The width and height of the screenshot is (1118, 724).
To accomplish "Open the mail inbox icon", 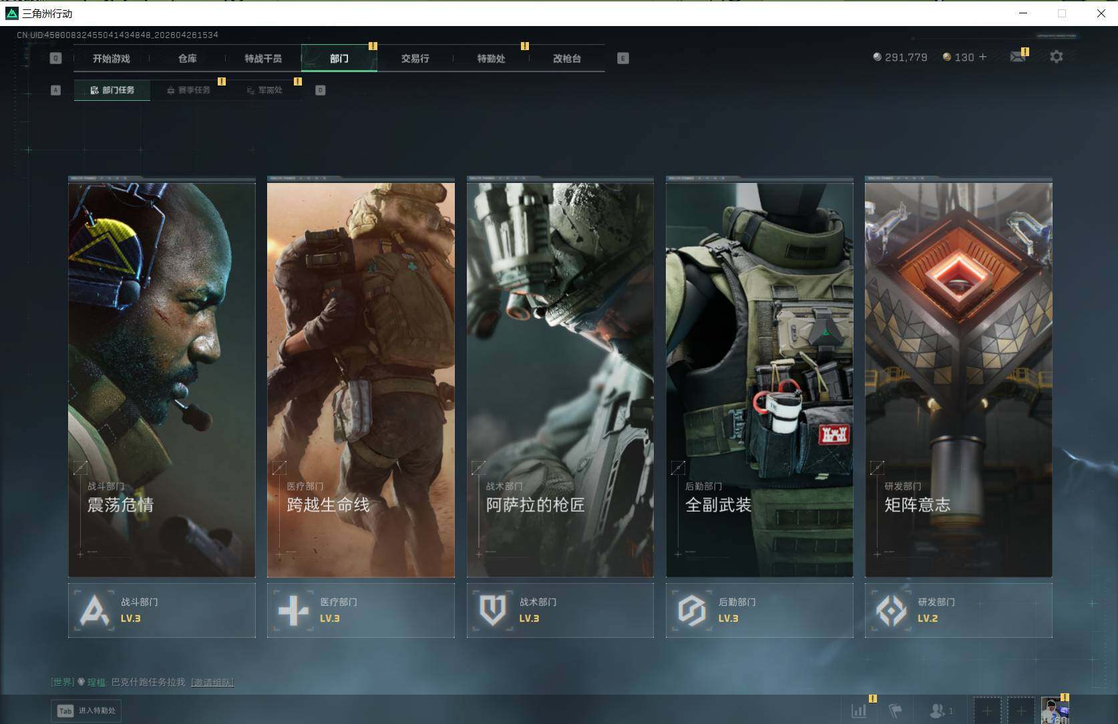I will 1017,57.
